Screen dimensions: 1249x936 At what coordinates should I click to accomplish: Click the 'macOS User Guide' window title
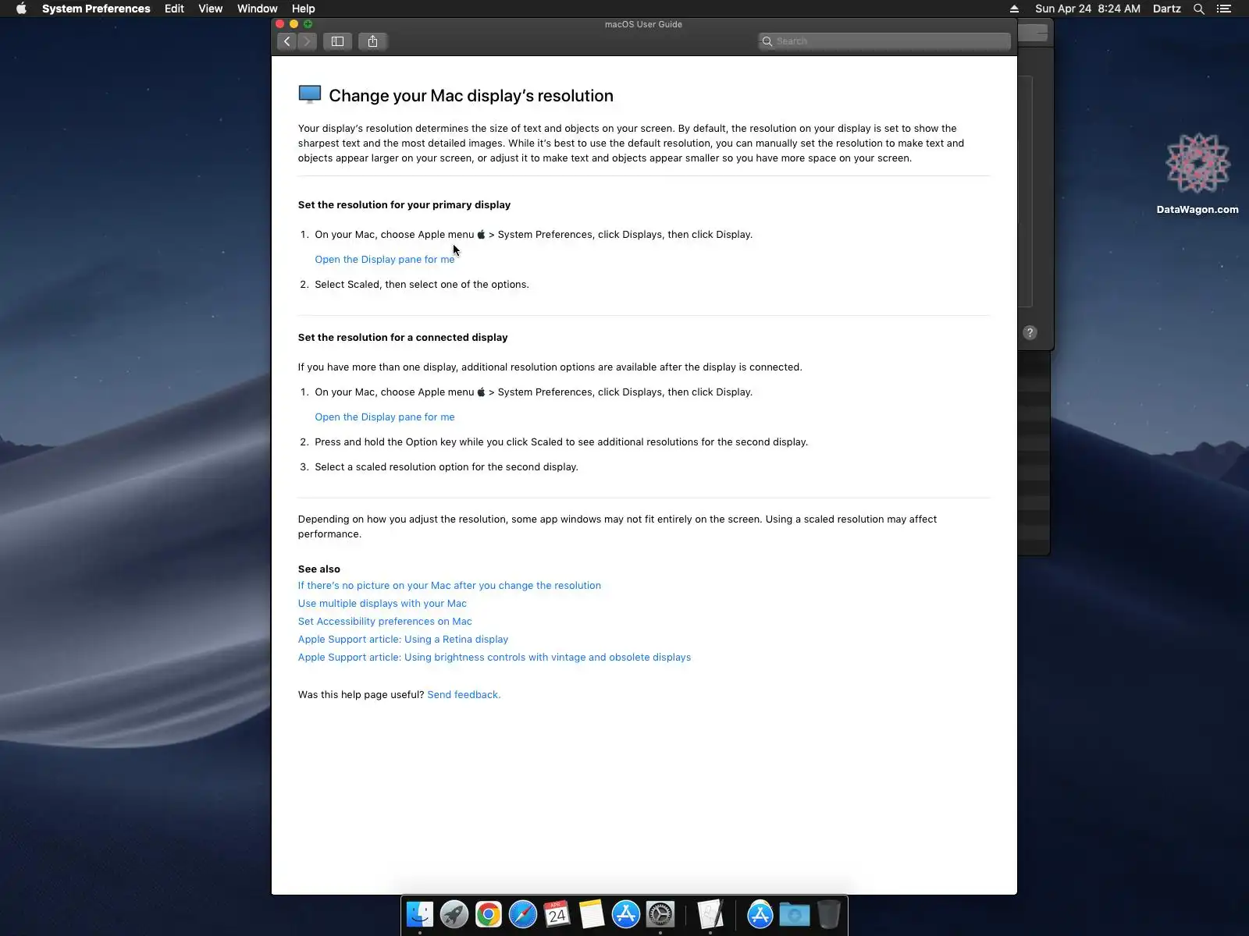(x=643, y=24)
